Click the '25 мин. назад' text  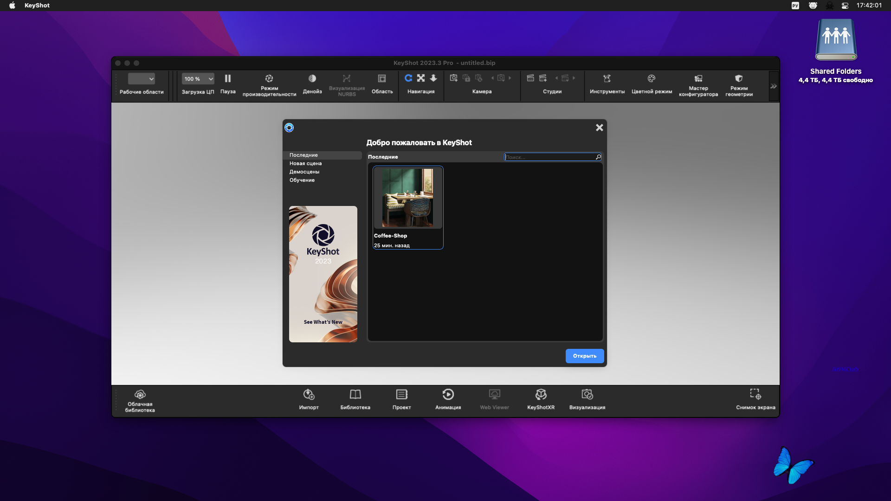pos(392,245)
